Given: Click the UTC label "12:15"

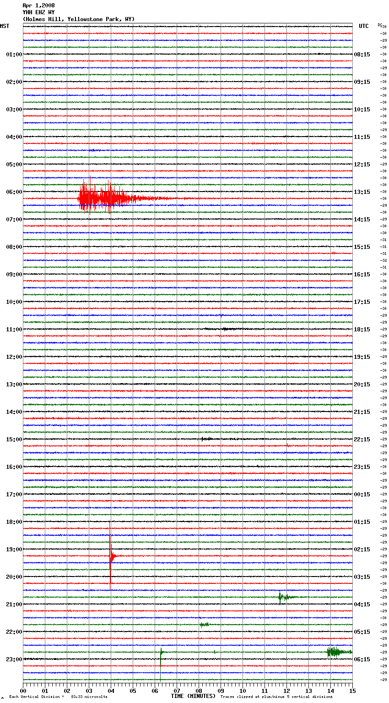Looking at the screenshot, I should [362, 165].
